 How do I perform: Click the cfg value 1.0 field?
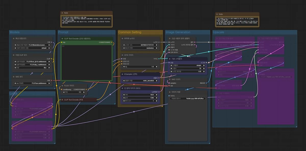click(140, 66)
